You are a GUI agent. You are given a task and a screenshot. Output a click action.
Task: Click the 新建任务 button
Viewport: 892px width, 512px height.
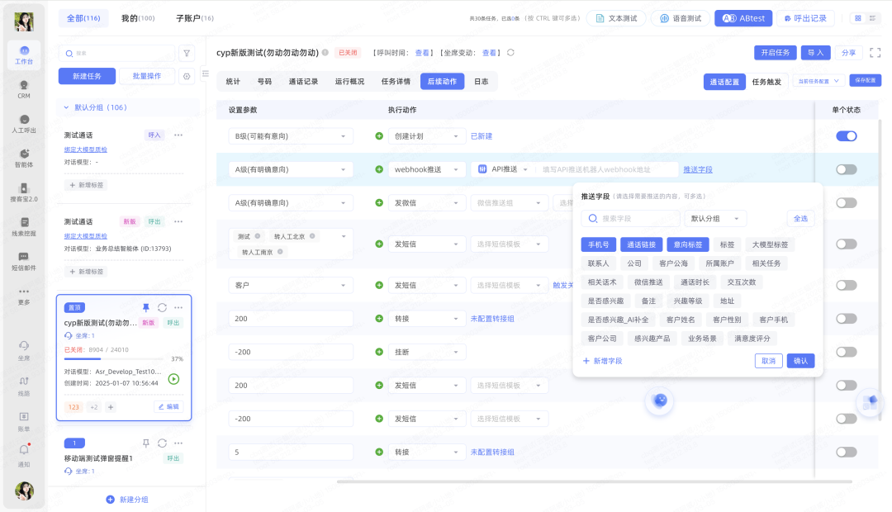click(87, 76)
